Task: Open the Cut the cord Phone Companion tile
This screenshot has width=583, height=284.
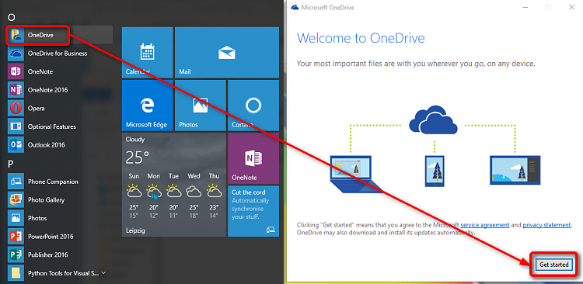Action: pyautogui.click(x=253, y=211)
